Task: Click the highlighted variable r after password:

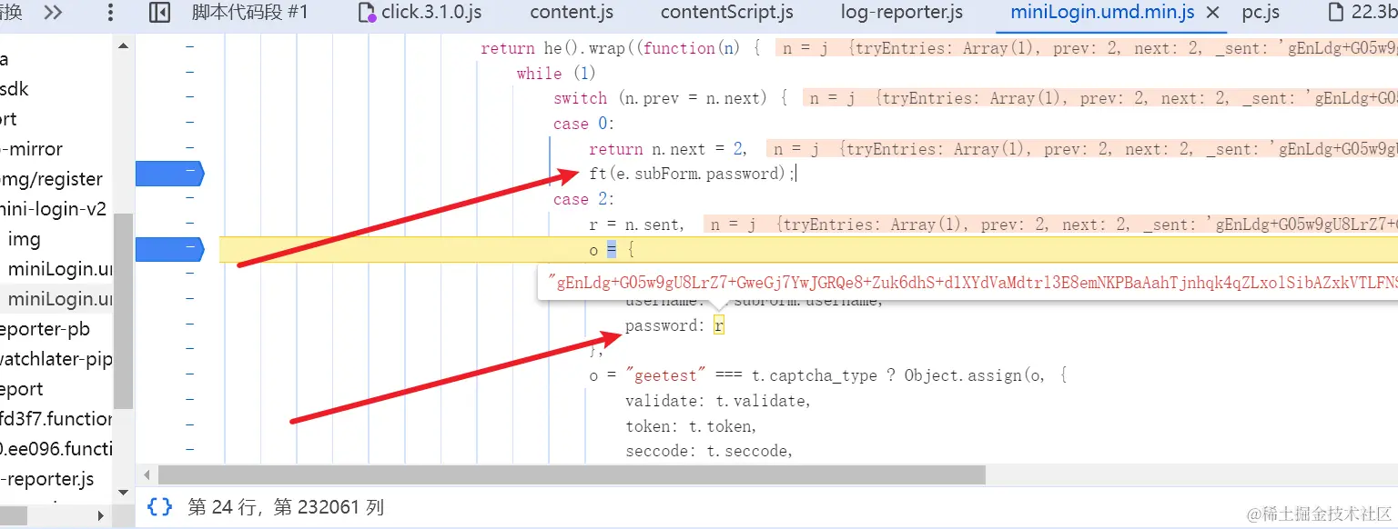Action: tap(719, 325)
